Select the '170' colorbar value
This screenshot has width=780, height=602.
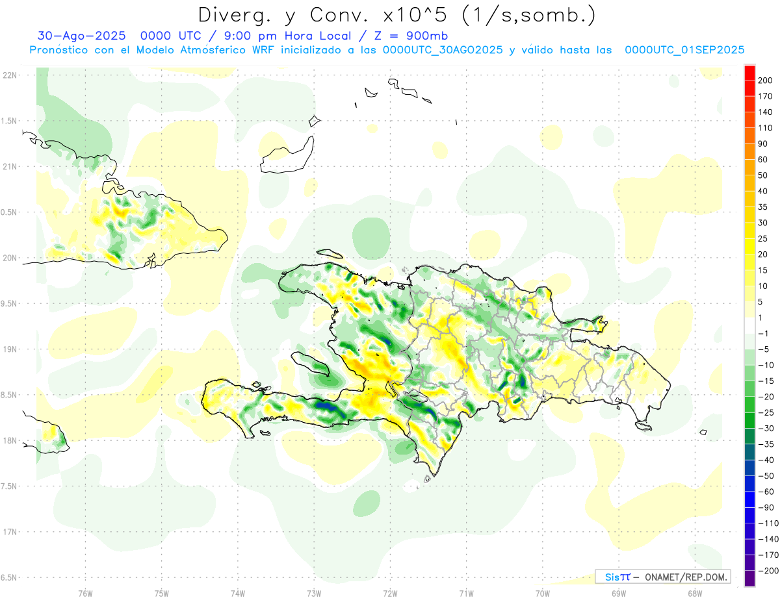[x=765, y=96]
